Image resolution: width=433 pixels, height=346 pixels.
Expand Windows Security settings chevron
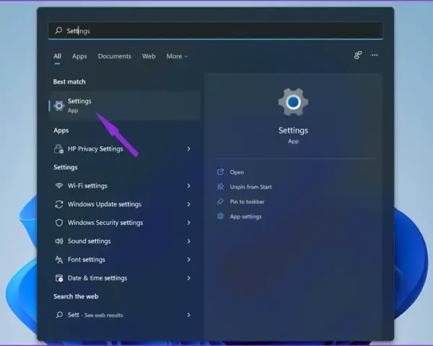pos(189,223)
